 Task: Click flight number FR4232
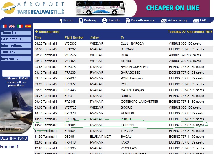[70, 49]
